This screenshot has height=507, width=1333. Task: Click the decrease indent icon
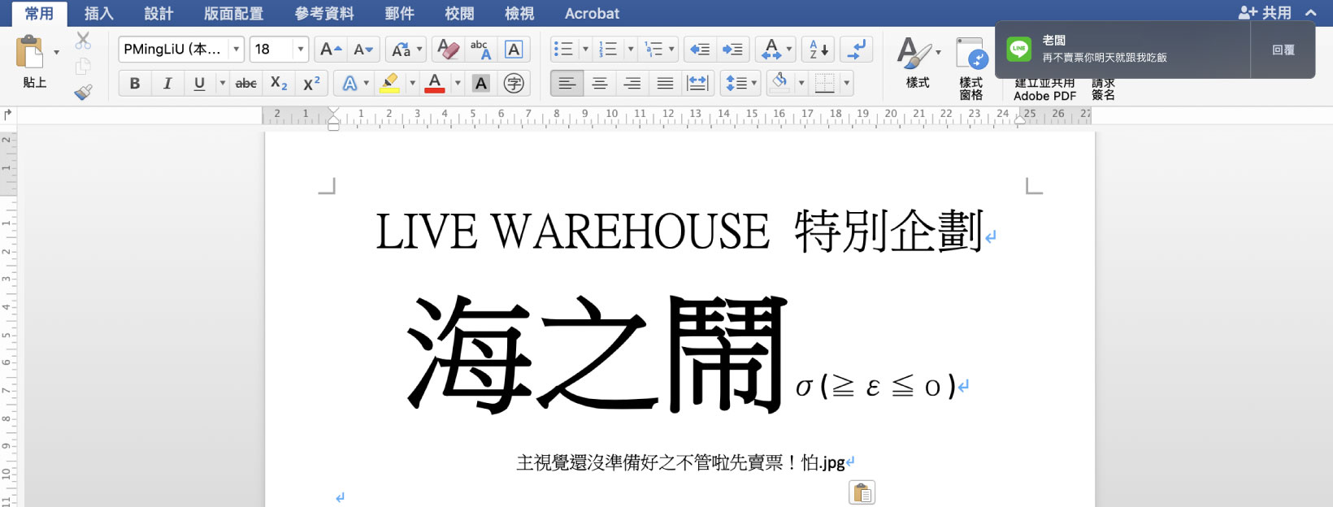click(x=699, y=50)
